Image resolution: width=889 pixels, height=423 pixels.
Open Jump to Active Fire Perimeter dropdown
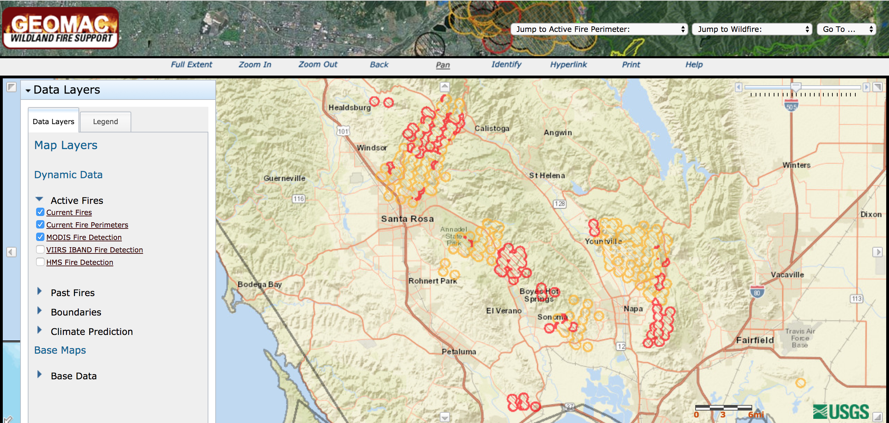pyautogui.click(x=599, y=29)
